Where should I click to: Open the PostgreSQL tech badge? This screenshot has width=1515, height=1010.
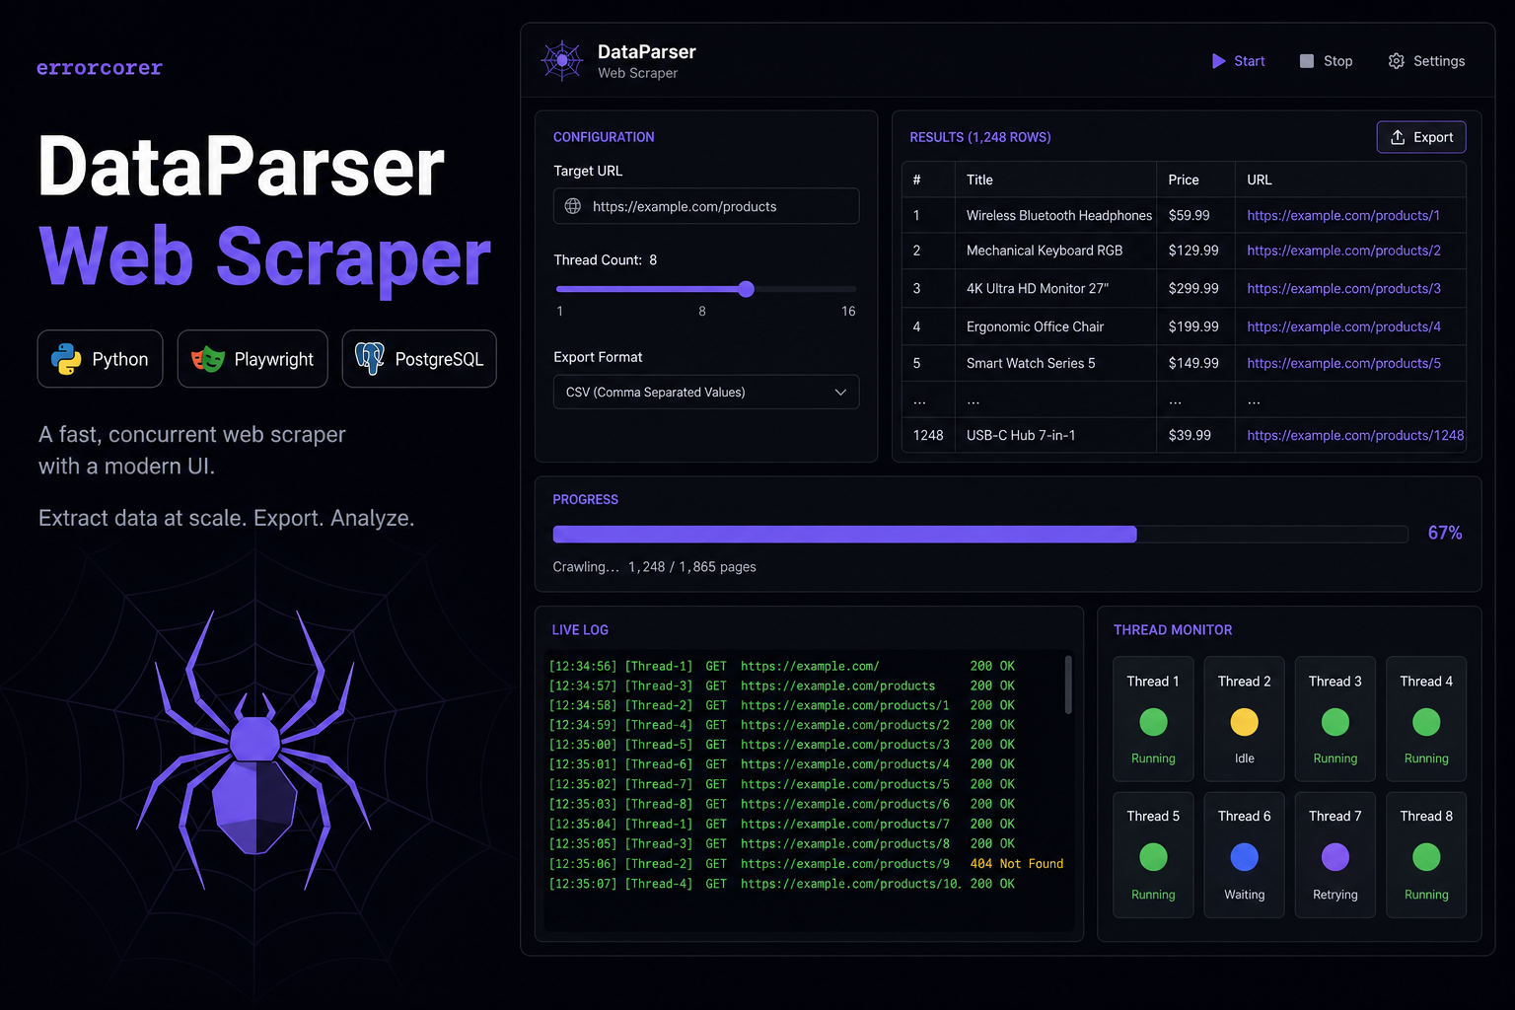pos(419,359)
